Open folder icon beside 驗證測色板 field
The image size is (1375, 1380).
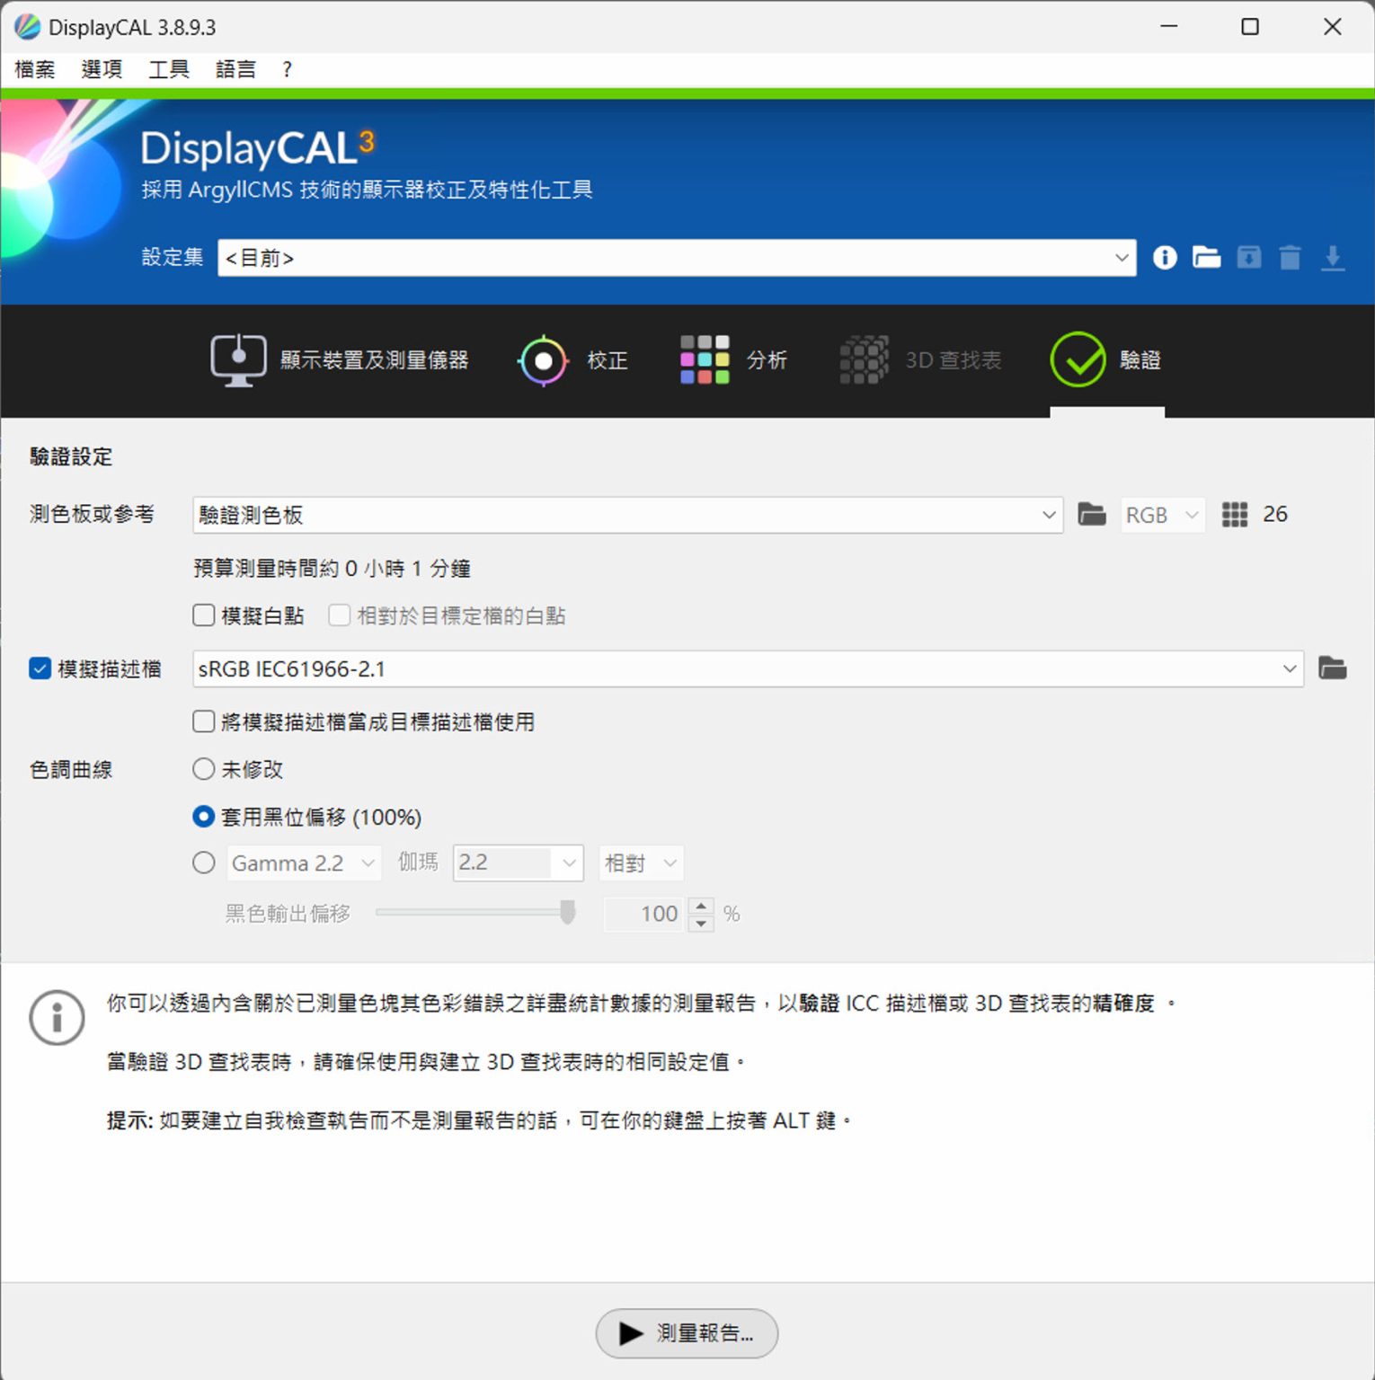[1091, 514]
